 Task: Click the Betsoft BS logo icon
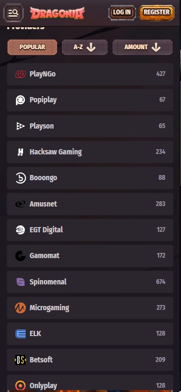click(20, 360)
